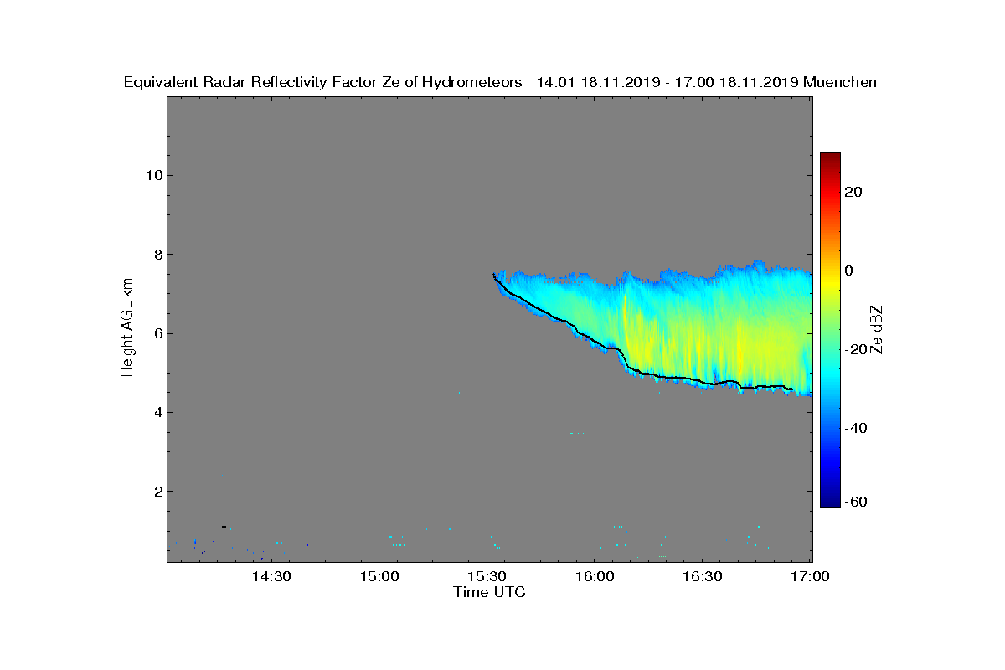Click the y-axis tick label "4"
This screenshot has height=670, width=1005.
(157, 412)
